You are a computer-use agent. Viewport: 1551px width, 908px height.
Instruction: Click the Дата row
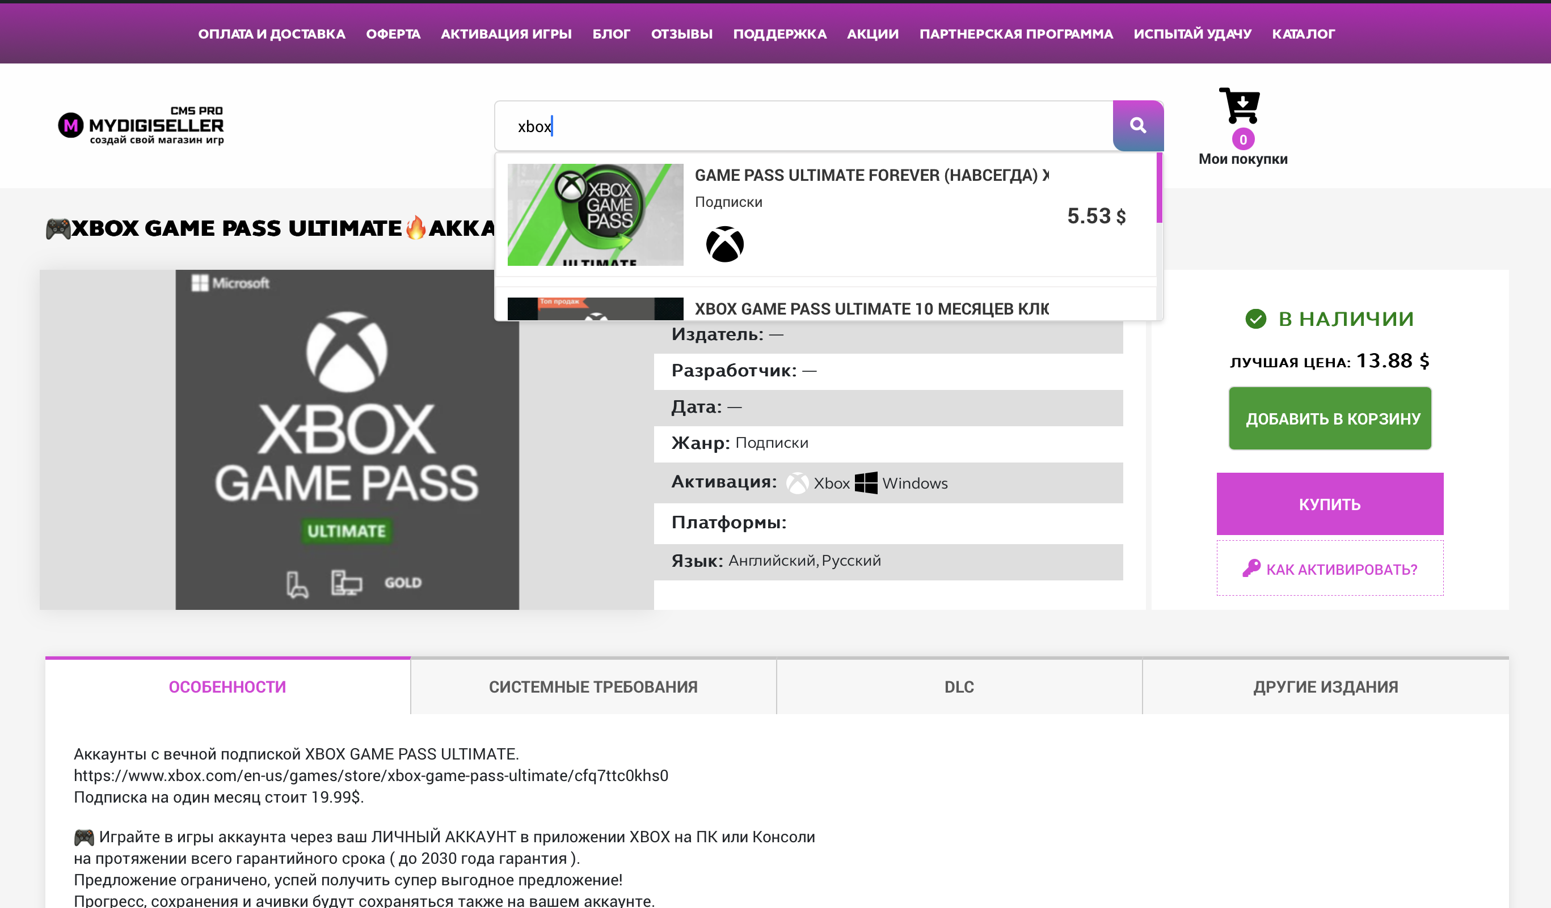coord(888,407)
